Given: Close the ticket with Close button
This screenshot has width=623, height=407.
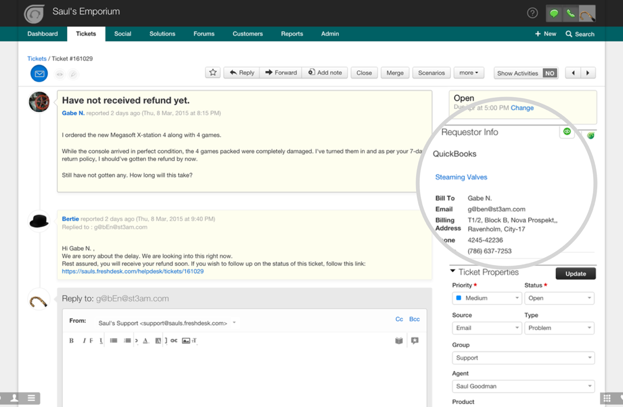Looking at the screenshot, I should (x=364, y=73).
